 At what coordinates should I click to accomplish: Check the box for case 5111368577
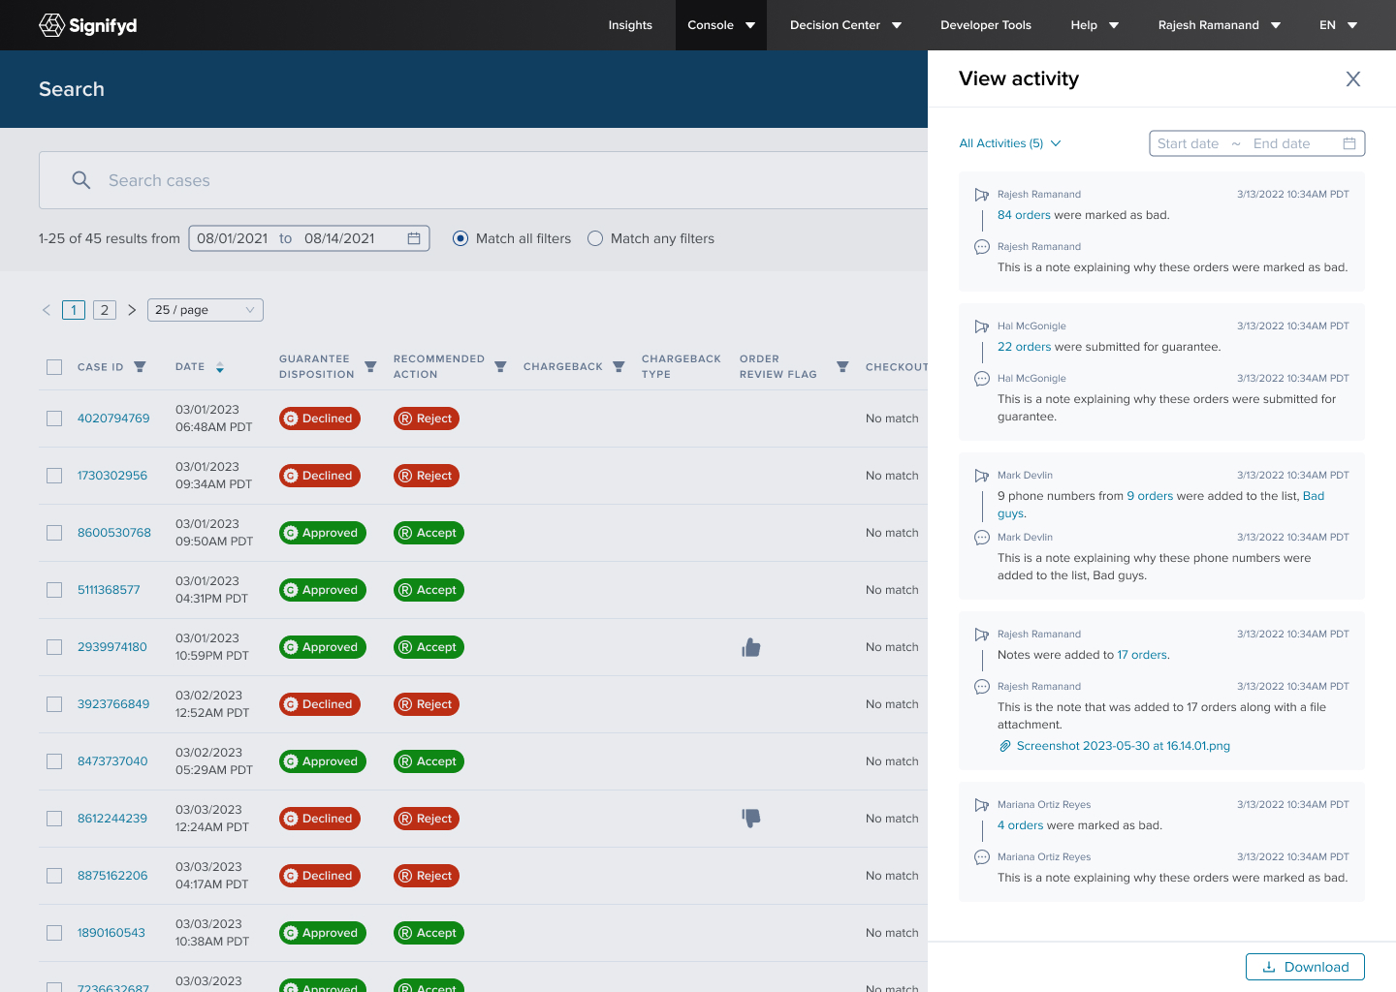(x=54, y=590)
